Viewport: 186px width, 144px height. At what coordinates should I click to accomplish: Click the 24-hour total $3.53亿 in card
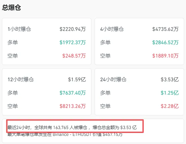pos(170,79)
